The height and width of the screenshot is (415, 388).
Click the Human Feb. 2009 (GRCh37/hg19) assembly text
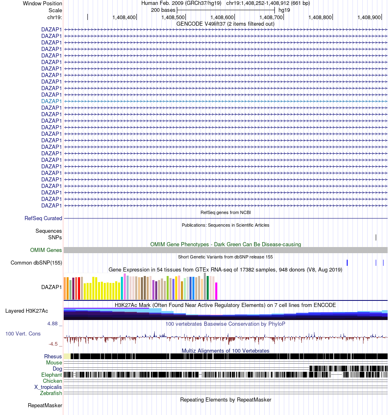pos(181,3)
